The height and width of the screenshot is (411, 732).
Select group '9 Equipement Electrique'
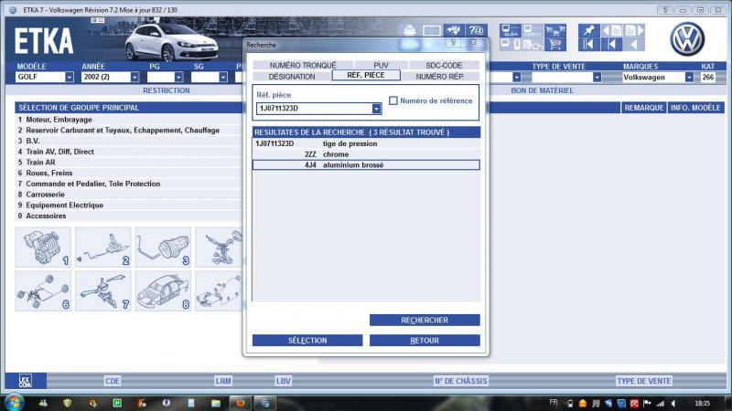128,205
